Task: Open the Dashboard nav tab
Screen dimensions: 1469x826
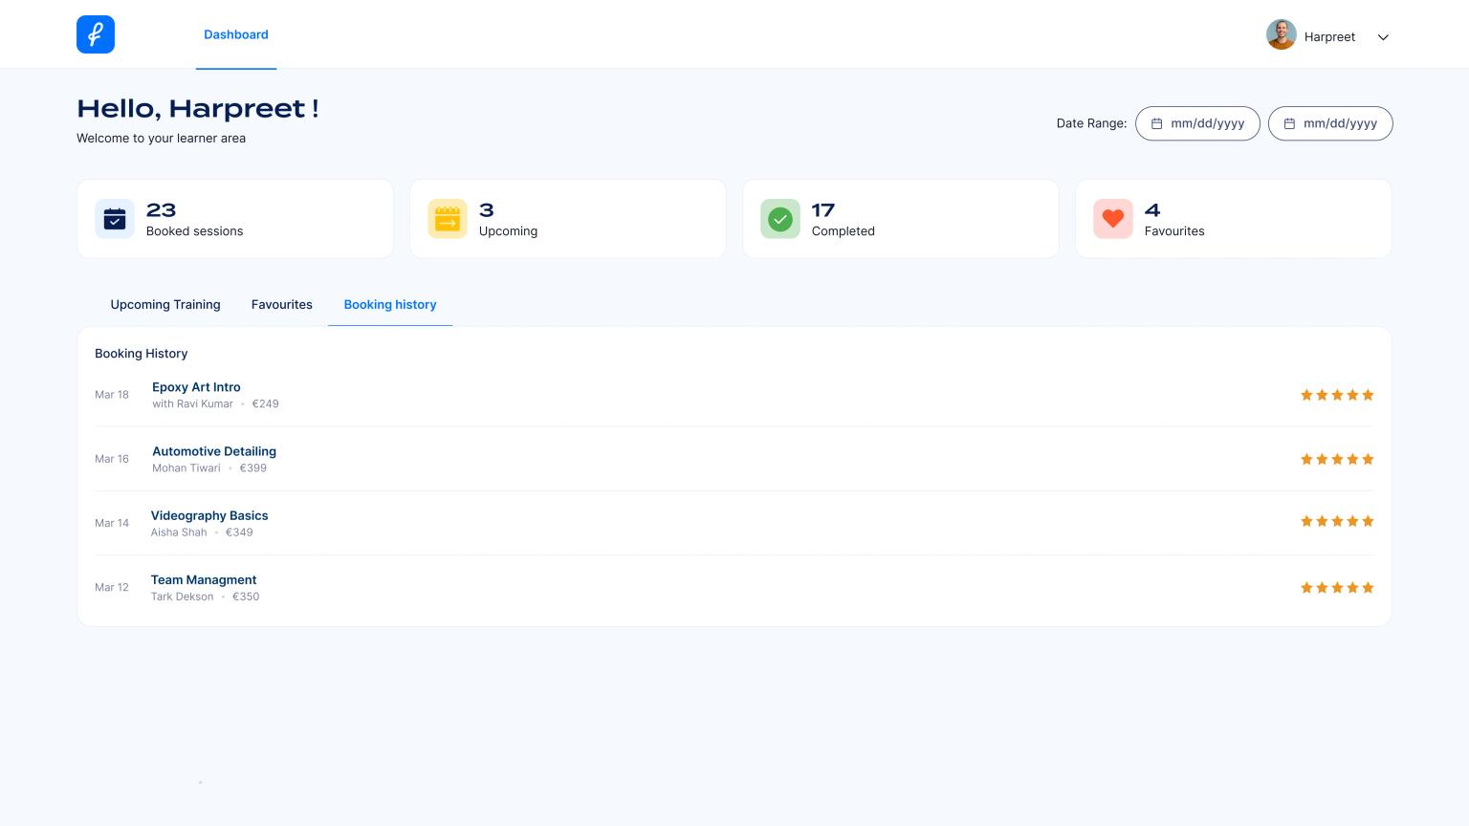Action: (x=236, y=34)
